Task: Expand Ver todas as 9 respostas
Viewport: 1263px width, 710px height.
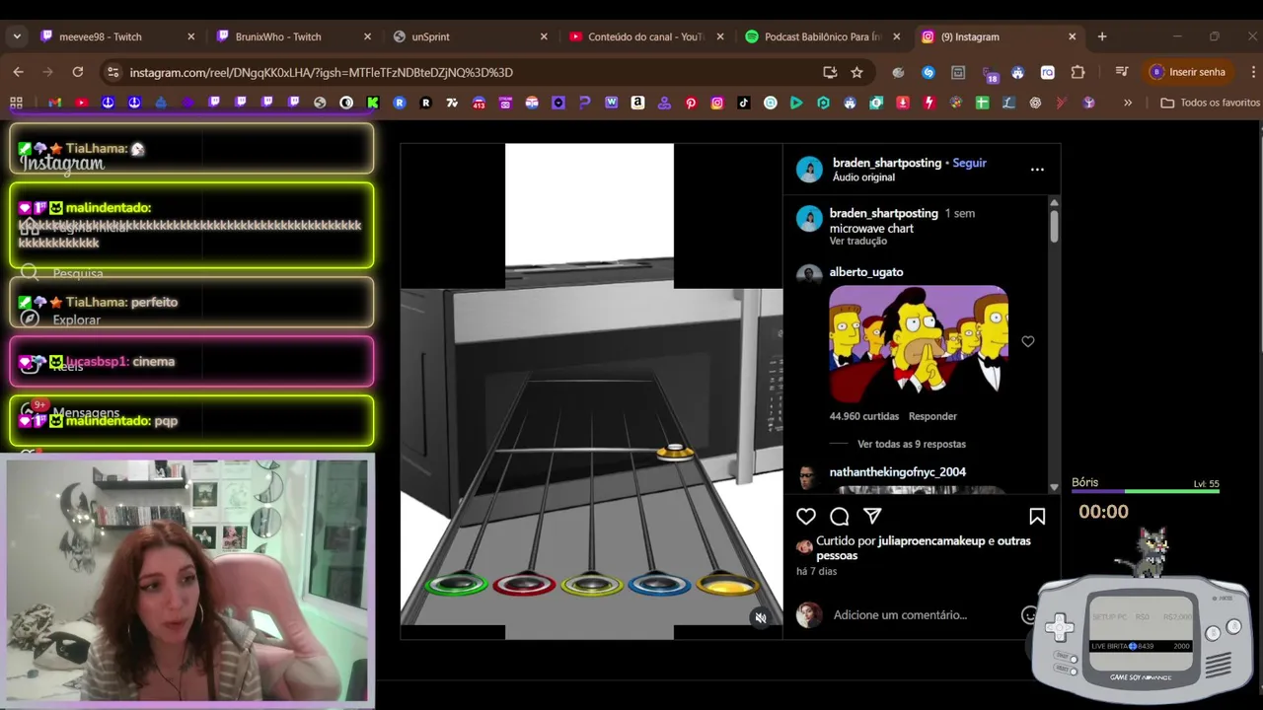Action: [912, 444]
